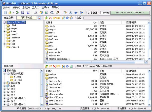Sort image list by 日期/时间 column header
This screenshot has width=152, height=112.
[x=136, y=22]
